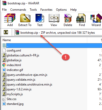Click the image icon beside standard.jpg

point(4,104)
